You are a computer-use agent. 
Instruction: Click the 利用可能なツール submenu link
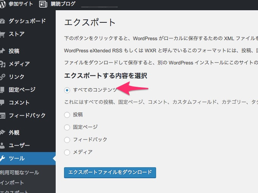click(19, 173)
